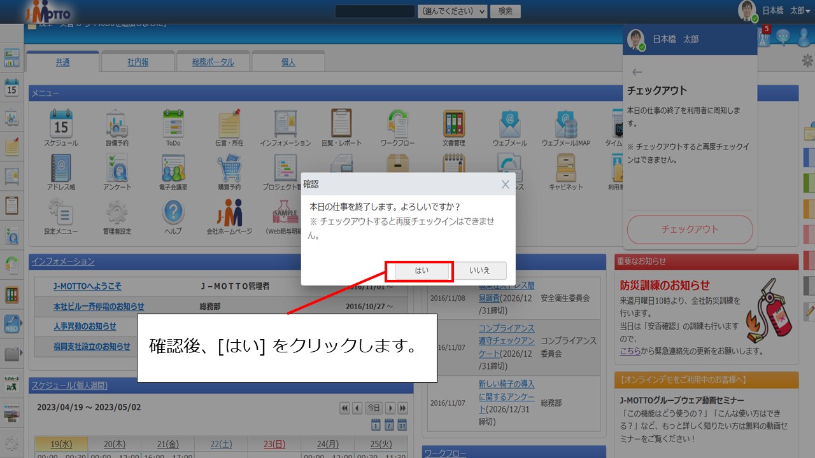Open the 設定メニュー icon
This screenshot has width=815, height=458.
tap(61, 212)
